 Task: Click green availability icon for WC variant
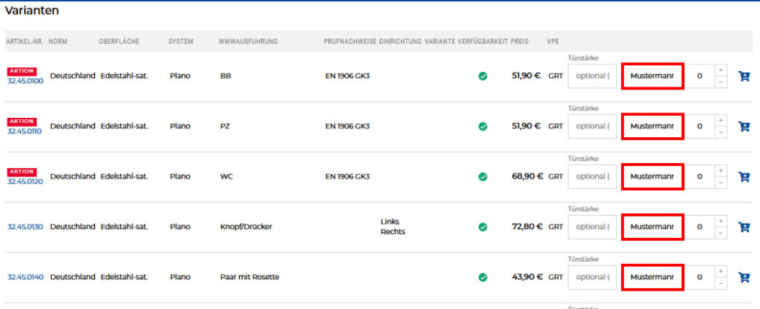[483, 176]
